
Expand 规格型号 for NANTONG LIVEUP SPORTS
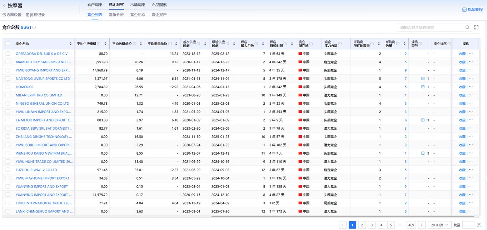(423, 79)
